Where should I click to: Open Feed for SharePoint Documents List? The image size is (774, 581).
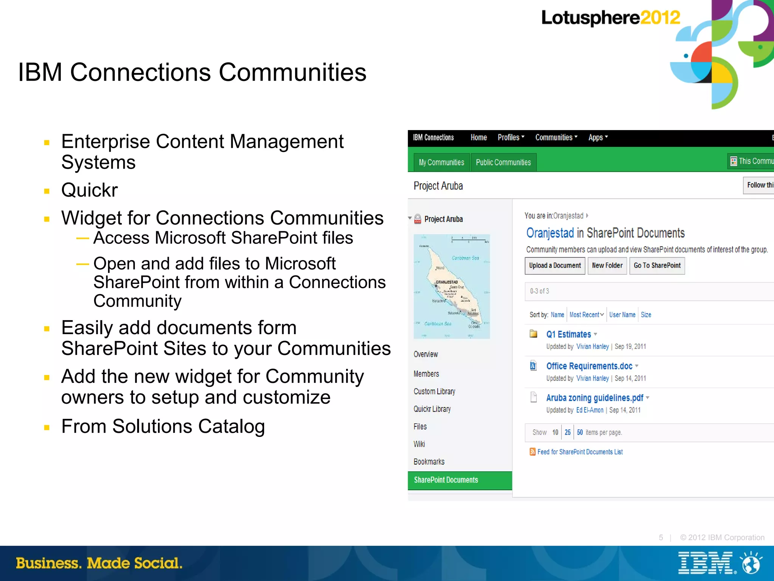click(580, 452)
